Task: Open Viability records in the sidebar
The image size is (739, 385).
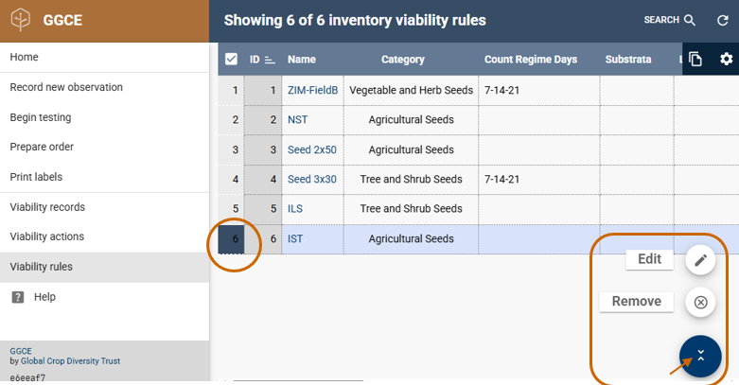Action: point(47,207)
